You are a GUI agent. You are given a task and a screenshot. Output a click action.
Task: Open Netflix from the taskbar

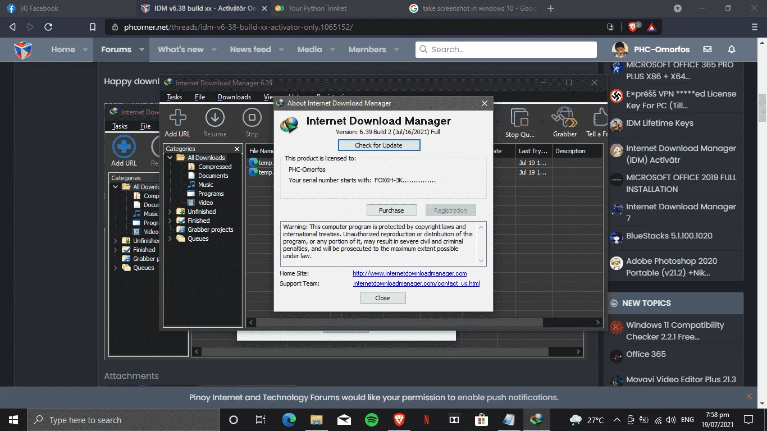click(x=427, y=420)
